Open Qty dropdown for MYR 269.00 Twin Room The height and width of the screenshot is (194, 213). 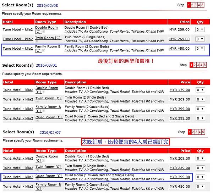(x=200, y=39)
